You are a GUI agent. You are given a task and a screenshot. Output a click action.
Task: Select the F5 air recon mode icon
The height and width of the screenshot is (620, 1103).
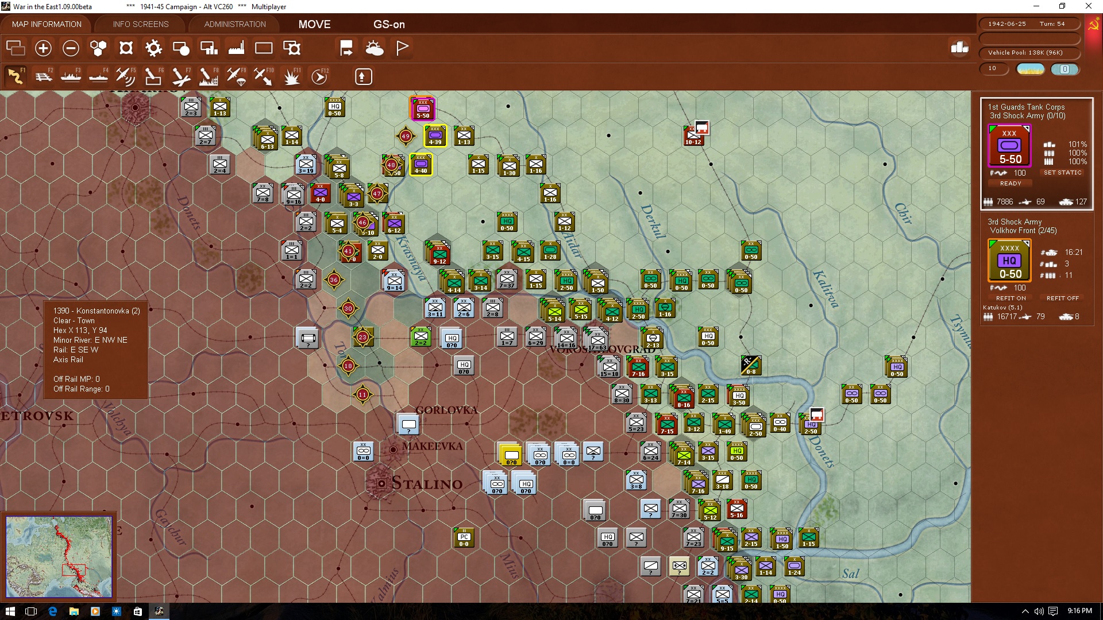126,76
